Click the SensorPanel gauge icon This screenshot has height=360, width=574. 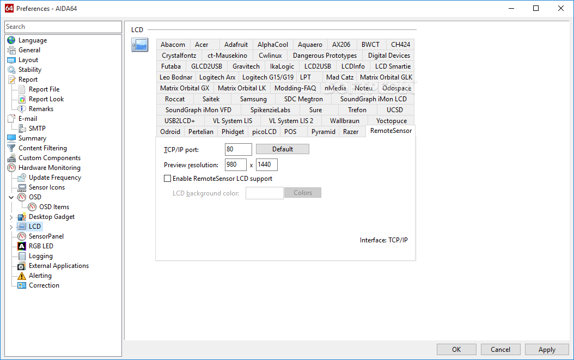point(22,236)
